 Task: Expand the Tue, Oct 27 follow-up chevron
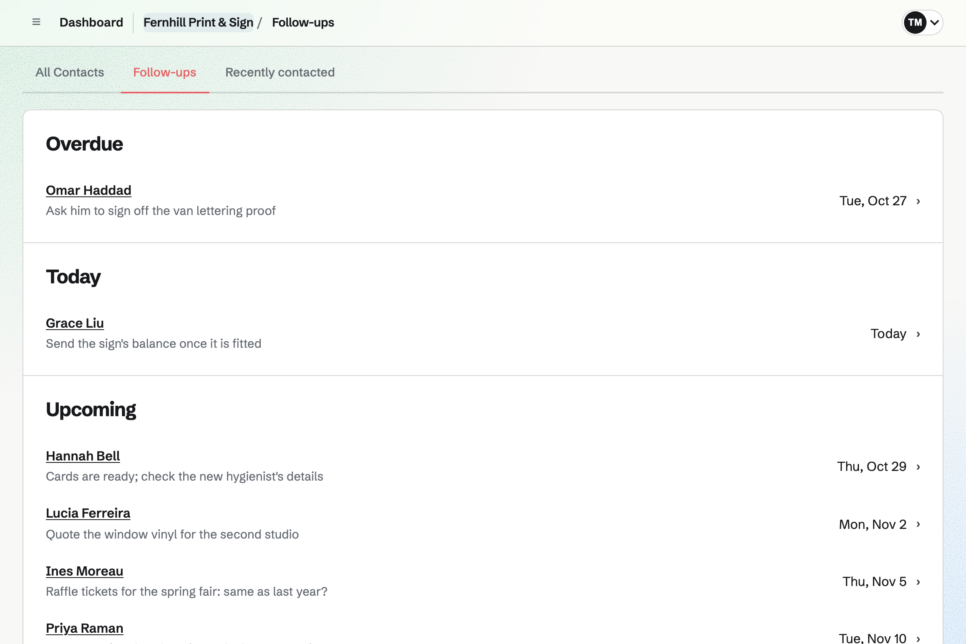(919, 201)
